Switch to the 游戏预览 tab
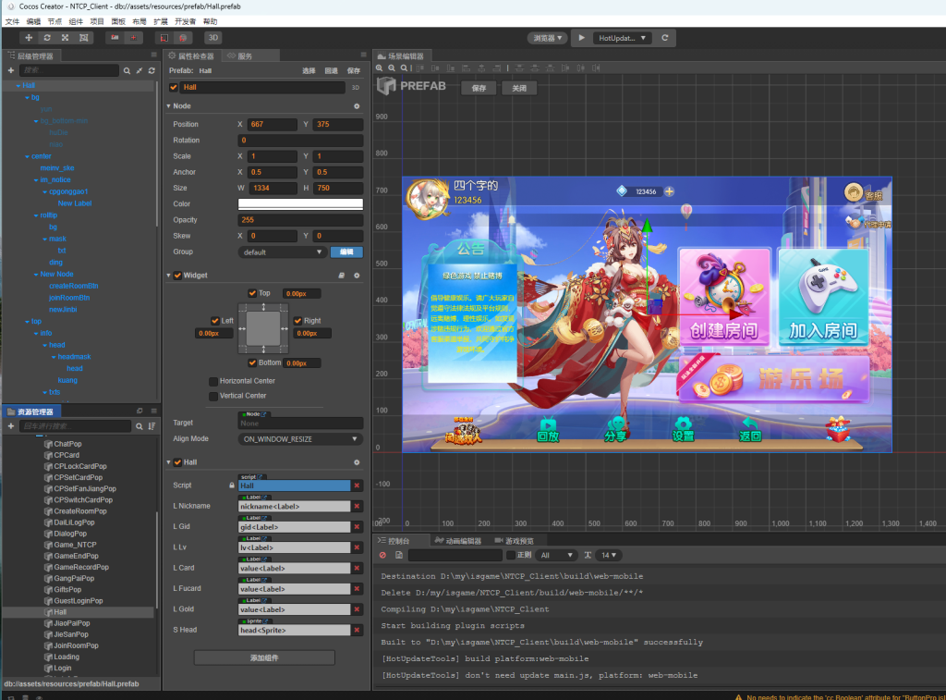This screenshot has height=700, width=946. point(515,541)
